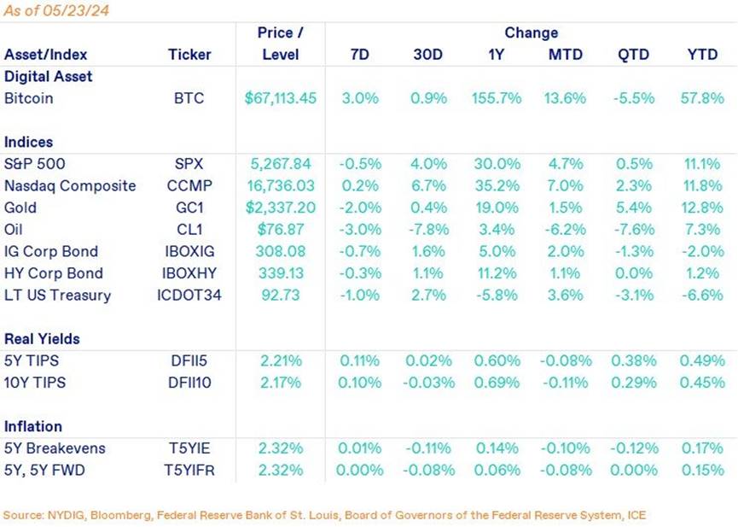Select the Nasdaq Composite level 16,736.03
The image size is (738, 527).
click(x=280, y=186)
